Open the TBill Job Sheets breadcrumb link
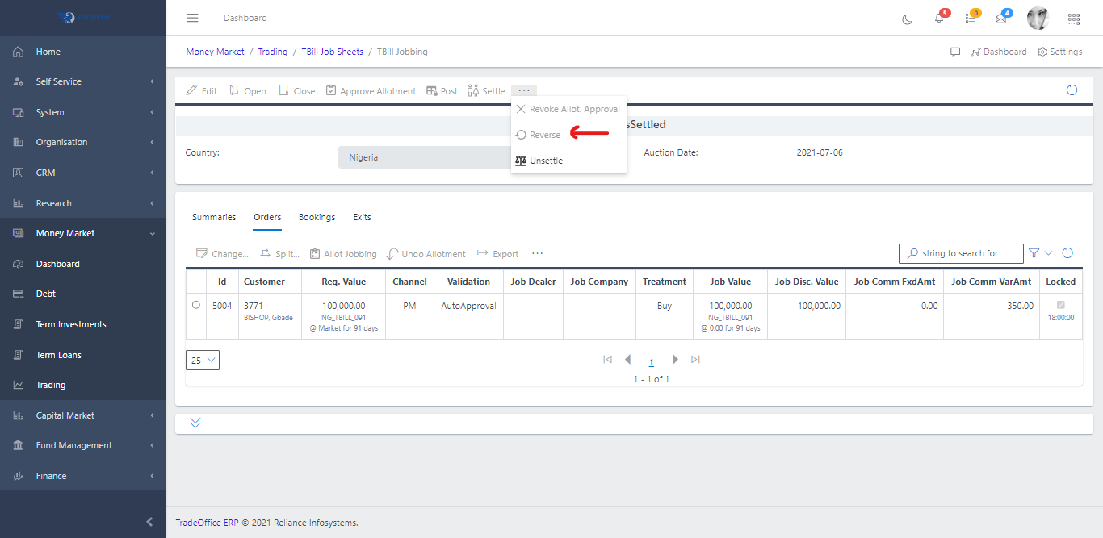The width and height of the screenshot is (1103, 538). pos(332,52)
